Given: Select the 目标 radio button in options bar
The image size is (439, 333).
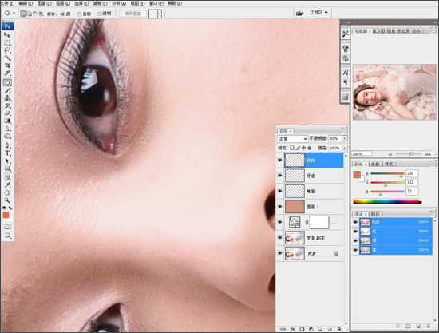Looking at the screenshot, I should point(79,14).
